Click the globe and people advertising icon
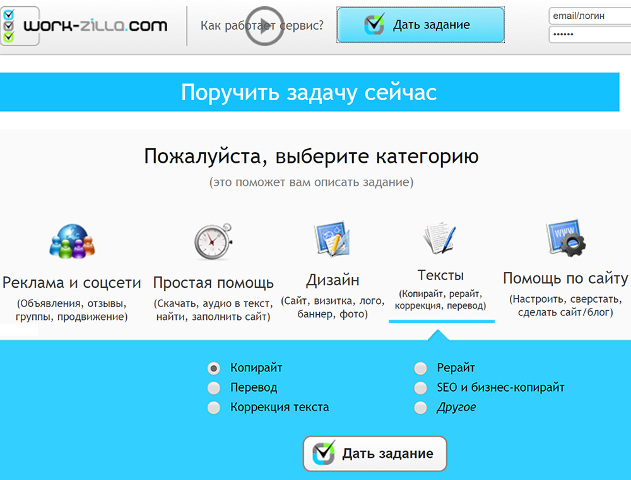The height and width of the screenshot is (480, 631). [x=71, y=242]
